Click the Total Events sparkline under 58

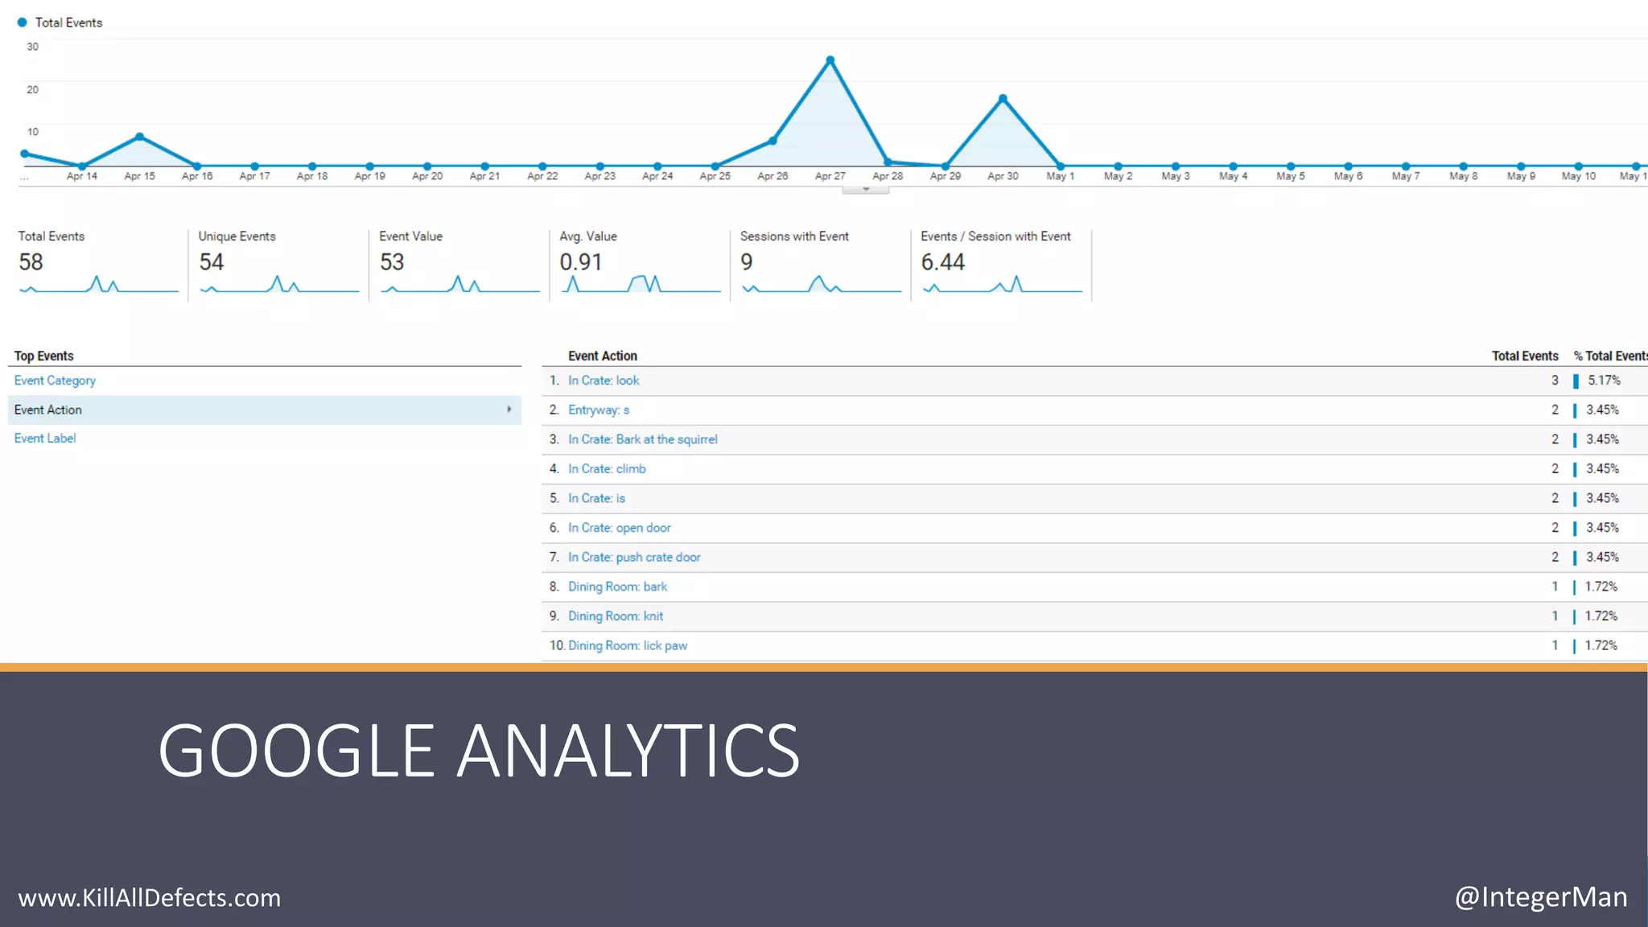click(x=98, y=284)
